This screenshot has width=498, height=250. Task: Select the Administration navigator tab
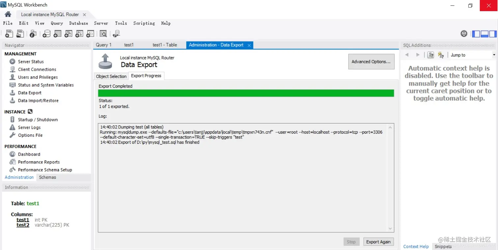coord(19,177)
